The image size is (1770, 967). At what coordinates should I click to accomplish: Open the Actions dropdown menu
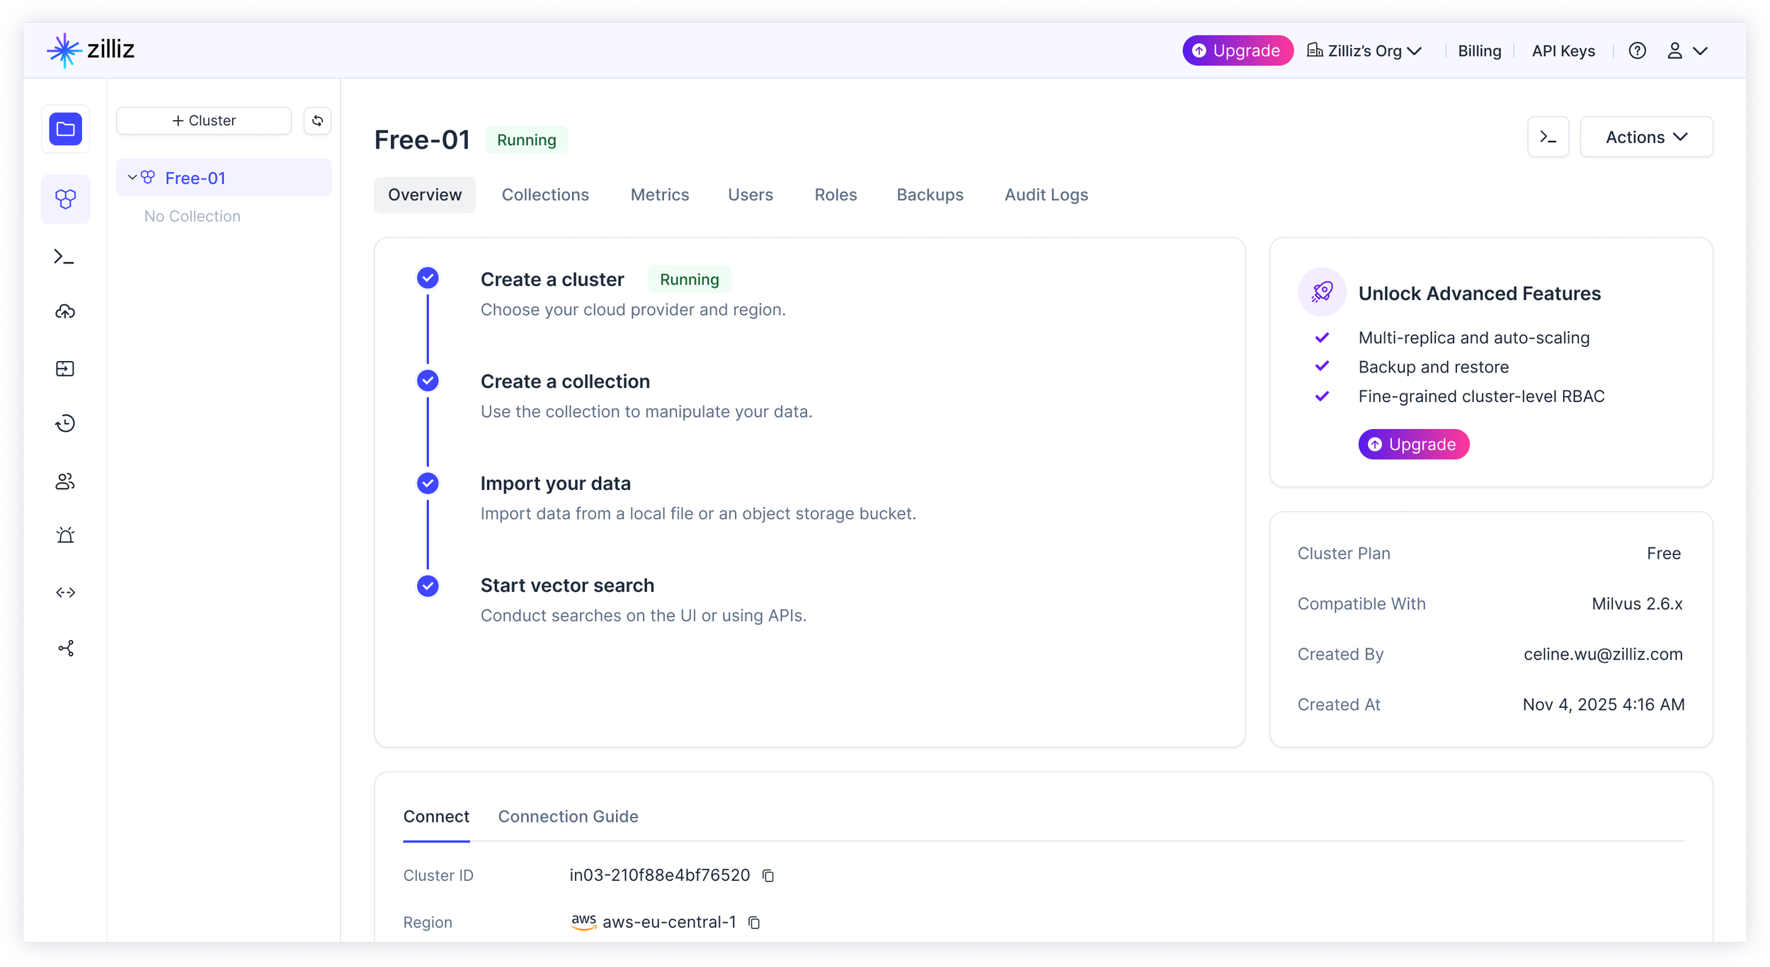tap(1646, 137)
